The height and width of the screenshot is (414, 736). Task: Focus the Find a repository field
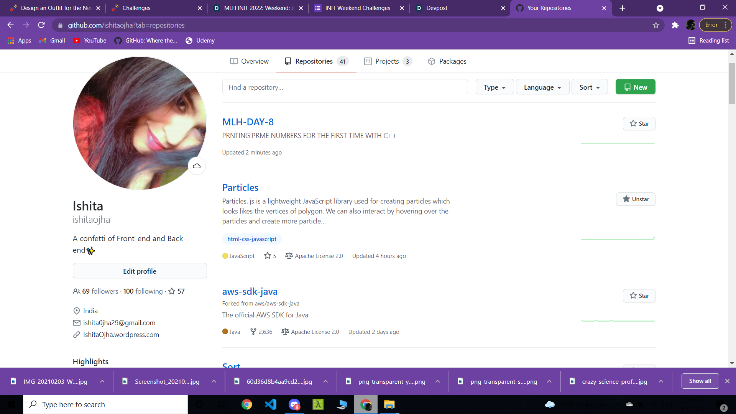point(345,87)
